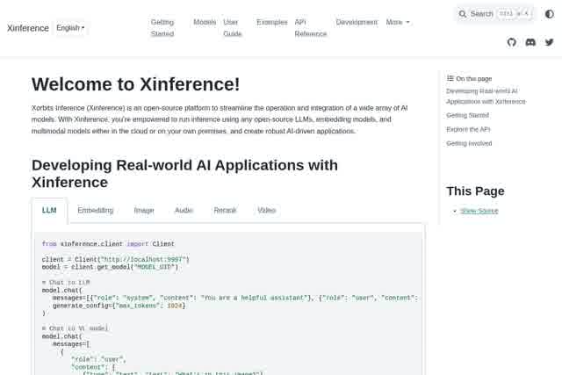Open the Twitter profile icon

(x=549, y=42)
